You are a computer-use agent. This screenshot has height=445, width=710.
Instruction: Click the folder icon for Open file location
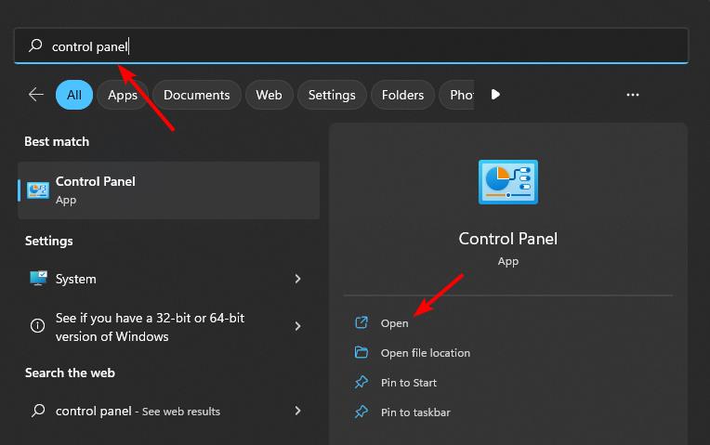[x=362, y=352]
